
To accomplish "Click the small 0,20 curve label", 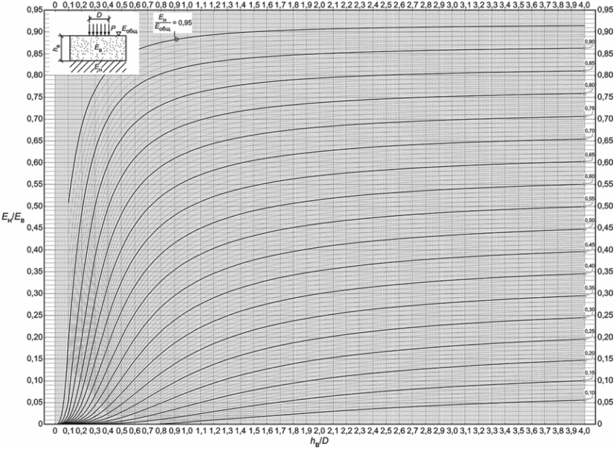I will tap(590, 353).
